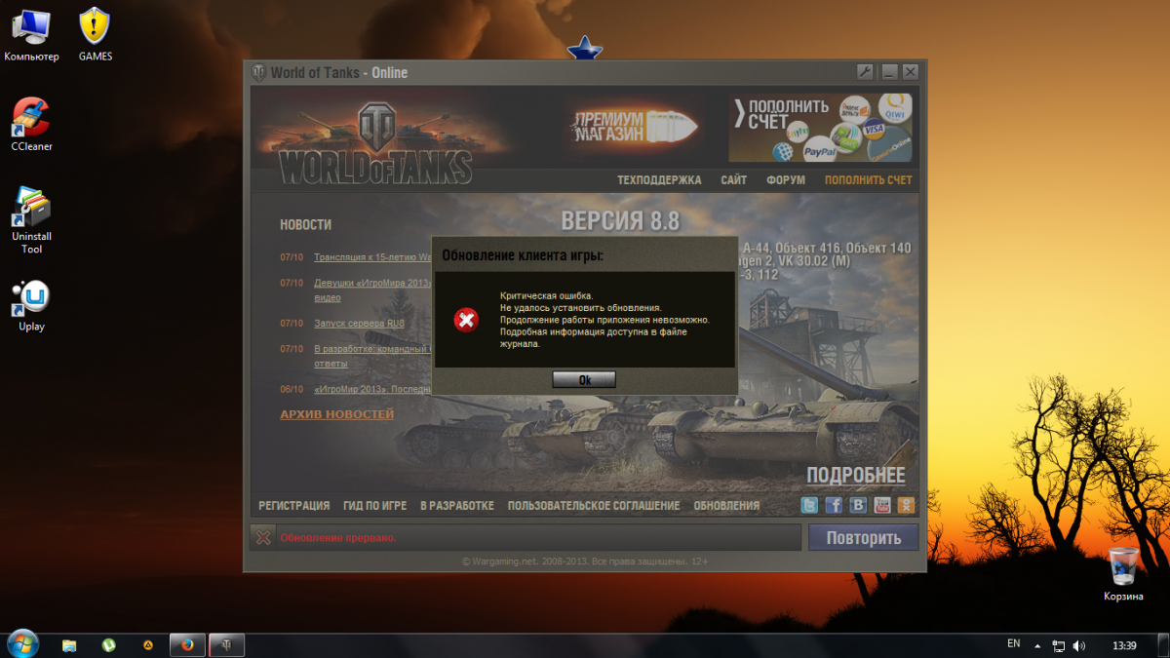Click the World of Tanks logo
1170x658 pixels.
375,143
